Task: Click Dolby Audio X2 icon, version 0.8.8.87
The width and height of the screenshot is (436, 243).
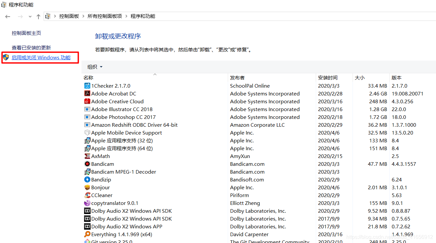Action: click(87, 211)
